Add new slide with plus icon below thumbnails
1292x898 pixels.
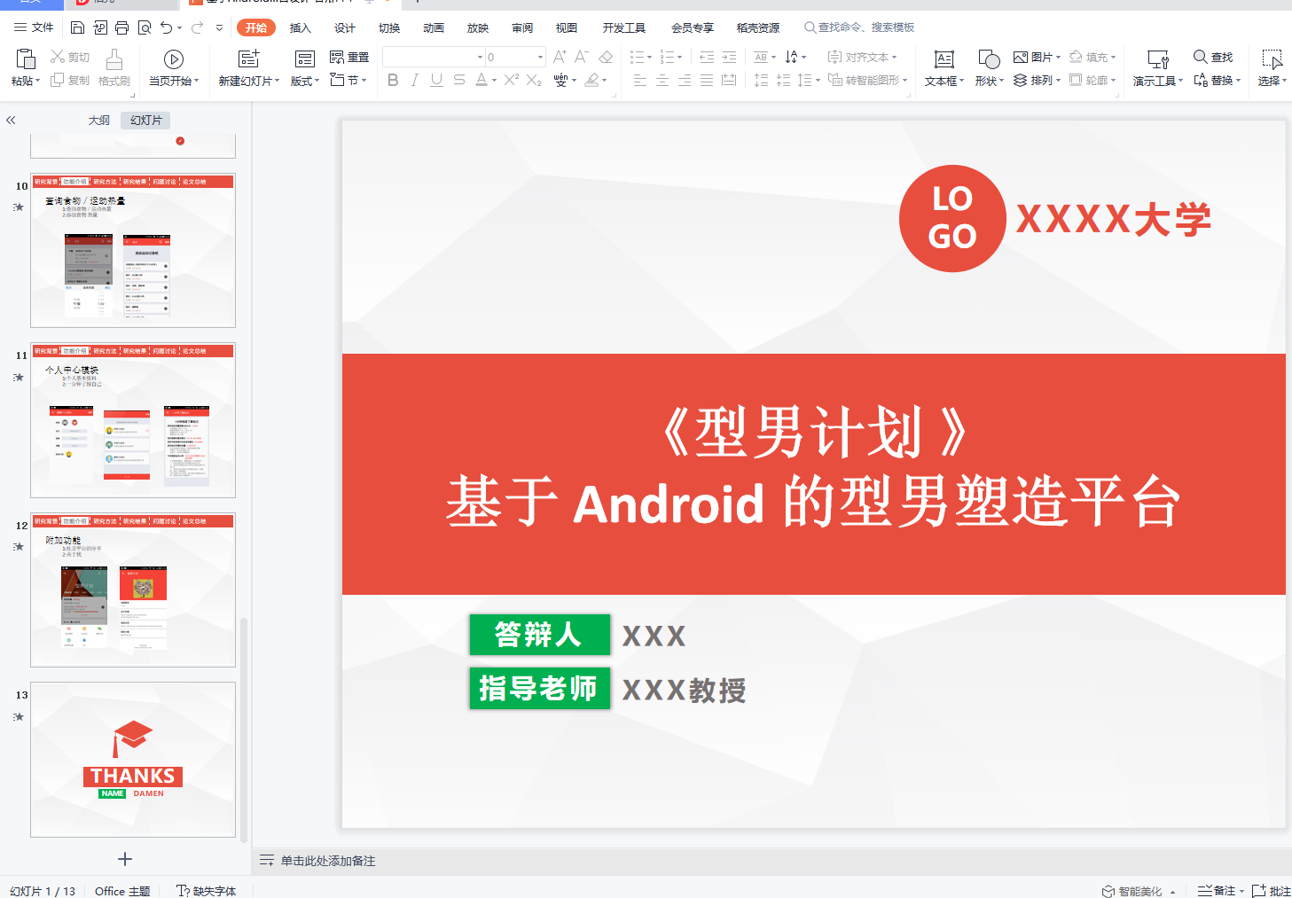click(125, 859)
